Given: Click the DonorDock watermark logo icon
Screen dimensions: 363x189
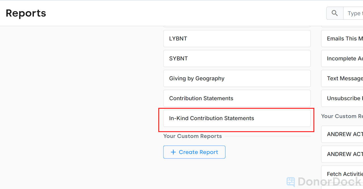Looking at the screenshot, I should (290, 182).
